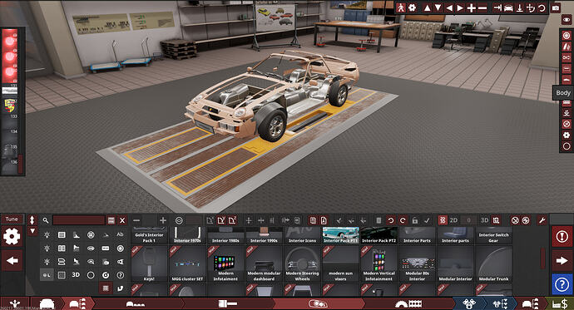Select the Keys! fixture

(149, 264)
